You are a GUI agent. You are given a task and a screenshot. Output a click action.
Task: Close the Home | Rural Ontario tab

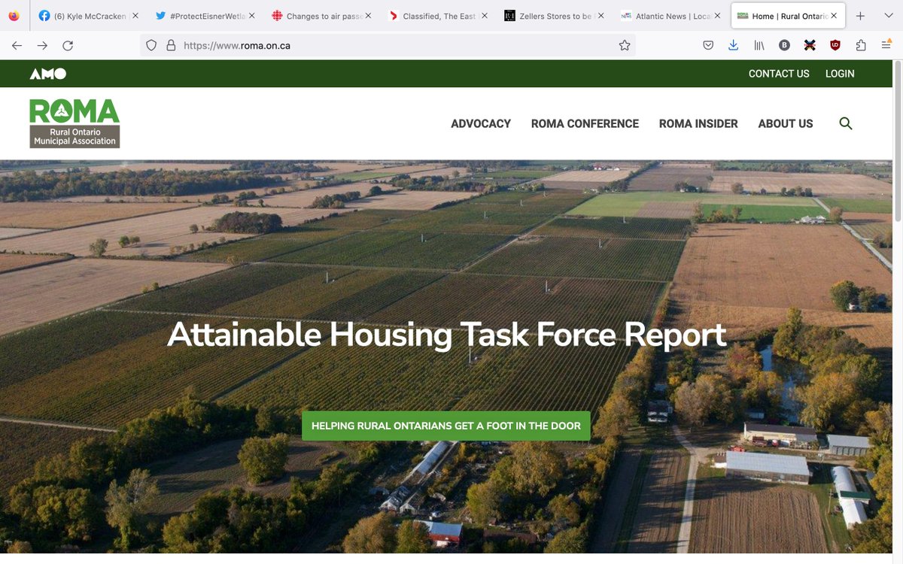[834, 16]
